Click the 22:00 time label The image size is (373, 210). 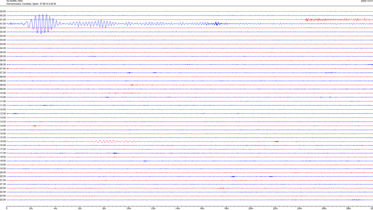(3, 188)
